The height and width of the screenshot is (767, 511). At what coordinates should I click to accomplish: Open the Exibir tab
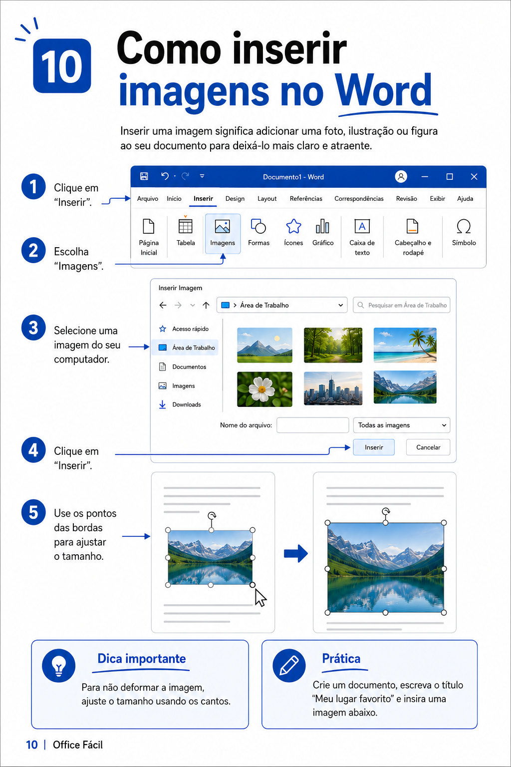[x=438, y=199]
